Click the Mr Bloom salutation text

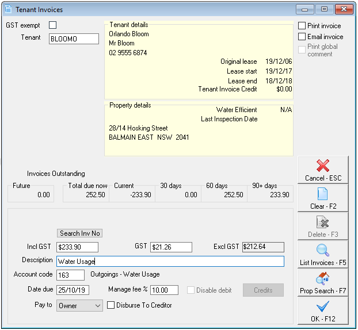coord(121,43)
